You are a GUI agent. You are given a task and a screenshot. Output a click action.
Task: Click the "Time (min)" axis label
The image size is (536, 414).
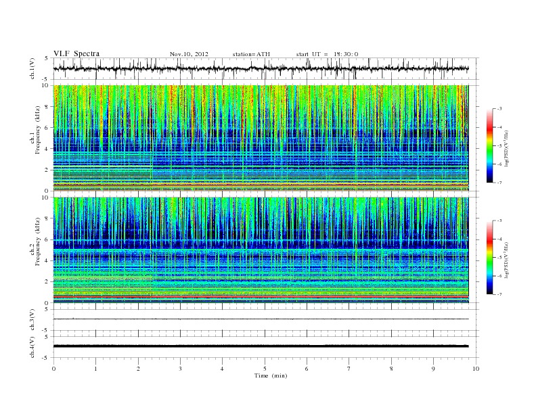tap(271, 375)
